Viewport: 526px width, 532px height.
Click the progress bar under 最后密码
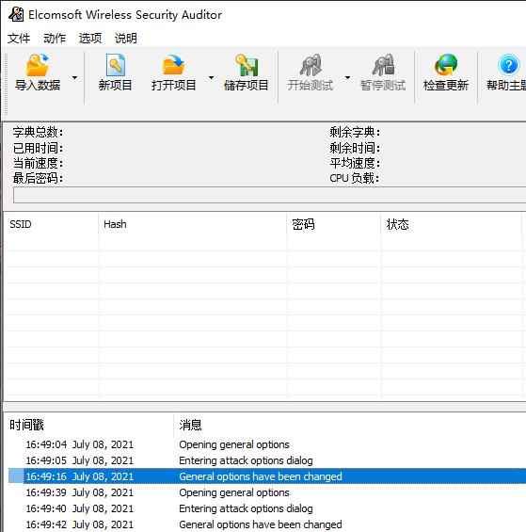270,195
